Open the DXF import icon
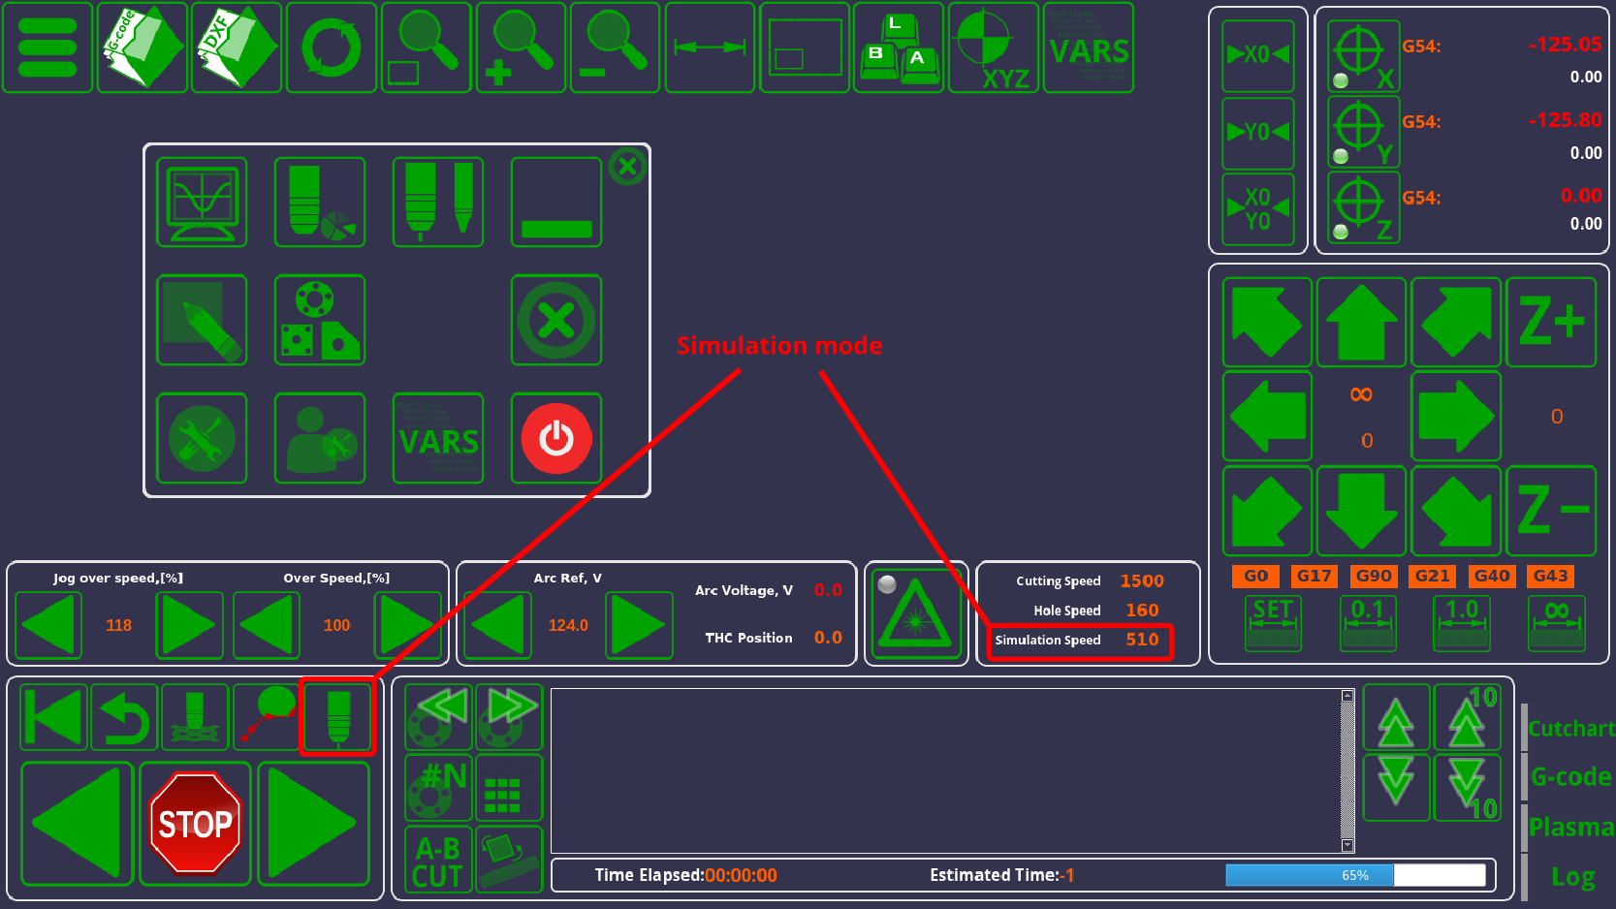The image size is (1616, 909). 237,47
